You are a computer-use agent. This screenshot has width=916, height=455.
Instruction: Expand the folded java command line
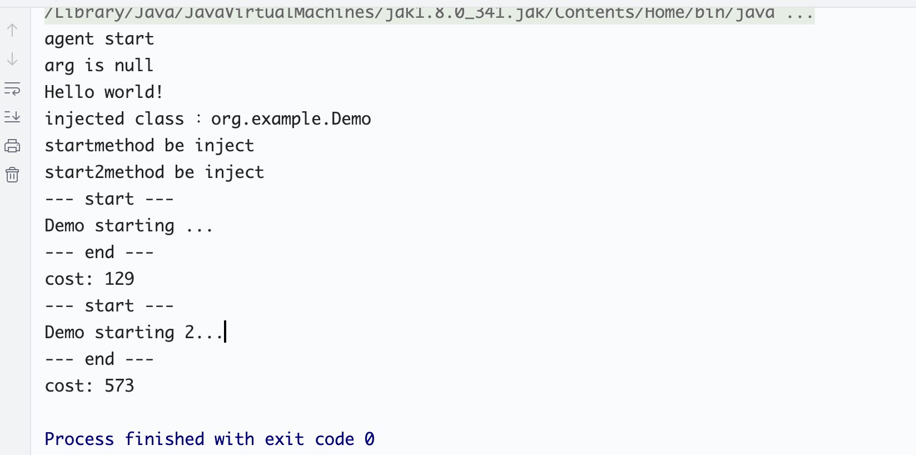[800, 13]
